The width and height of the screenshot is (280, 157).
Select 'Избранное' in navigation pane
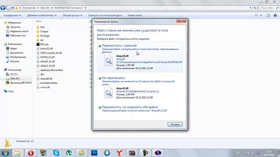[14, 23]
